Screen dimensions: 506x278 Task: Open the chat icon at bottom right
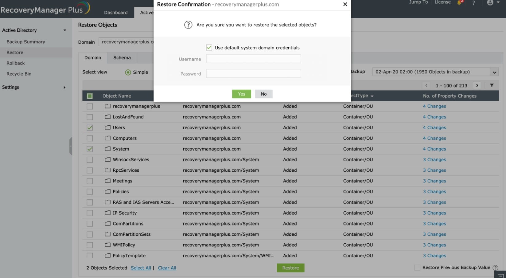(x=500, y=275)
